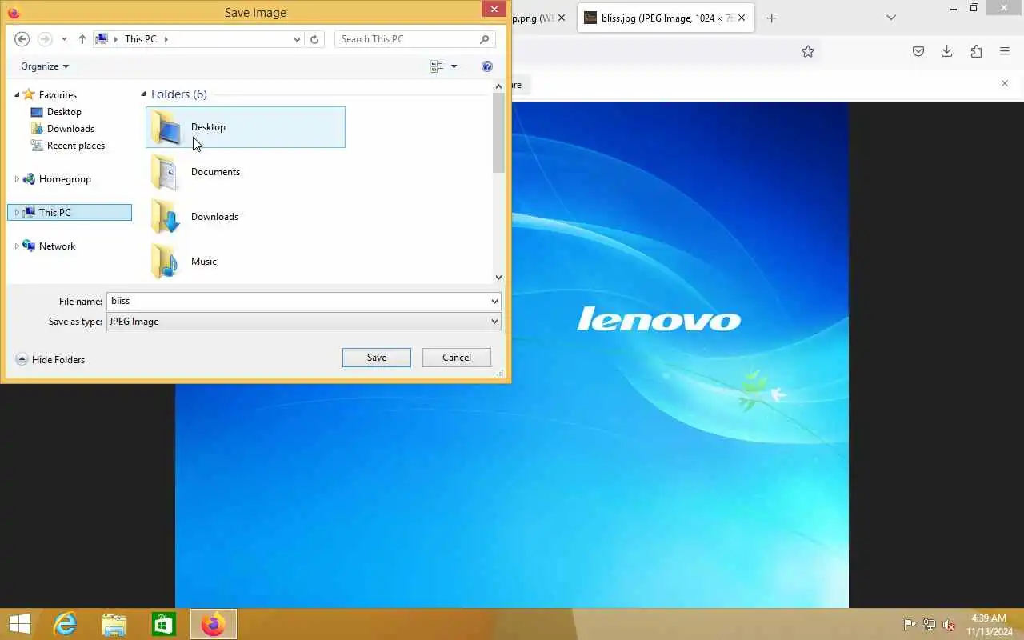Open a new Firefox tab
Viewport: 1024px width, 640px height.
tap(771, 18)
